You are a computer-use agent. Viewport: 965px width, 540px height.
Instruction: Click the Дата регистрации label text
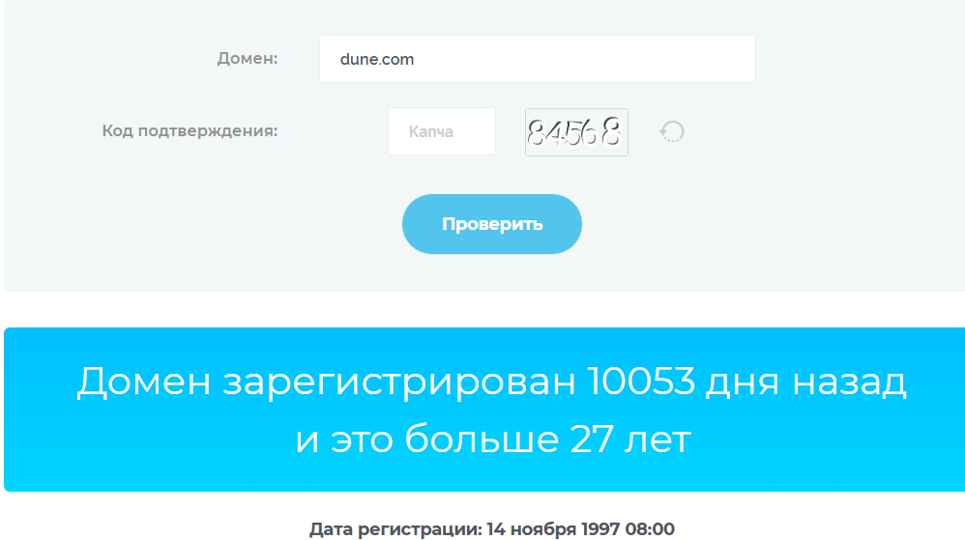(395, 529)
